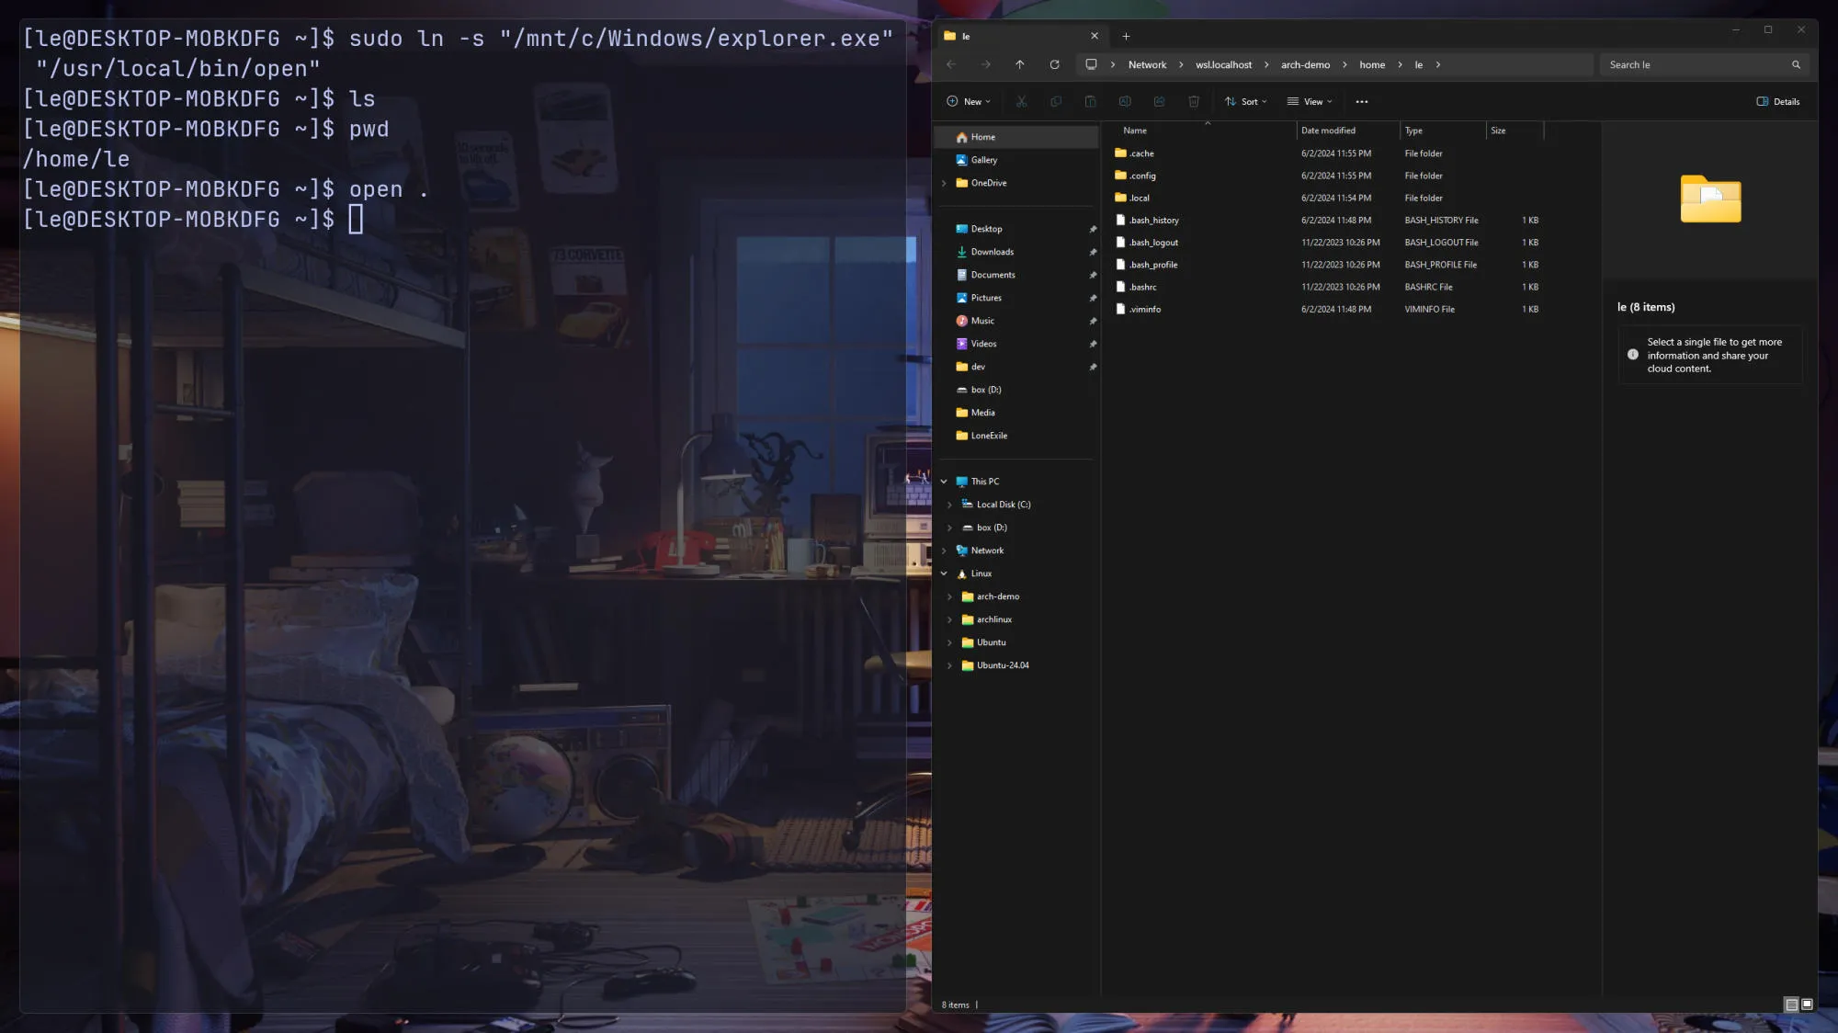1838x1033 pixels.
Task: Click the Rename icon in toolbar
Action: [1124, 101]
